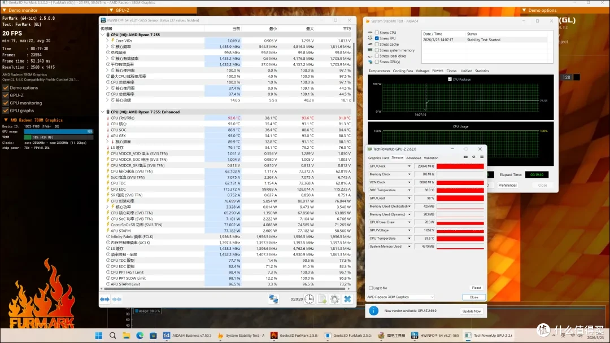The image size is (610, 343).
Task: Enable Stress cache checkbox
Action: tap(377, 44)
